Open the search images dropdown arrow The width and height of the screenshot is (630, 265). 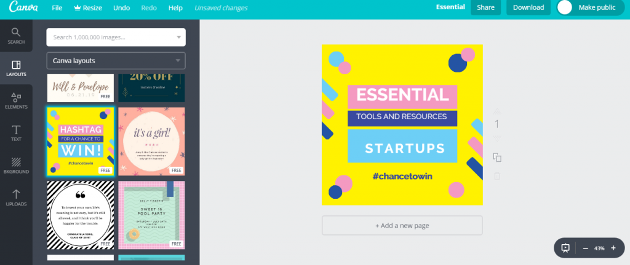coord(179,37)
